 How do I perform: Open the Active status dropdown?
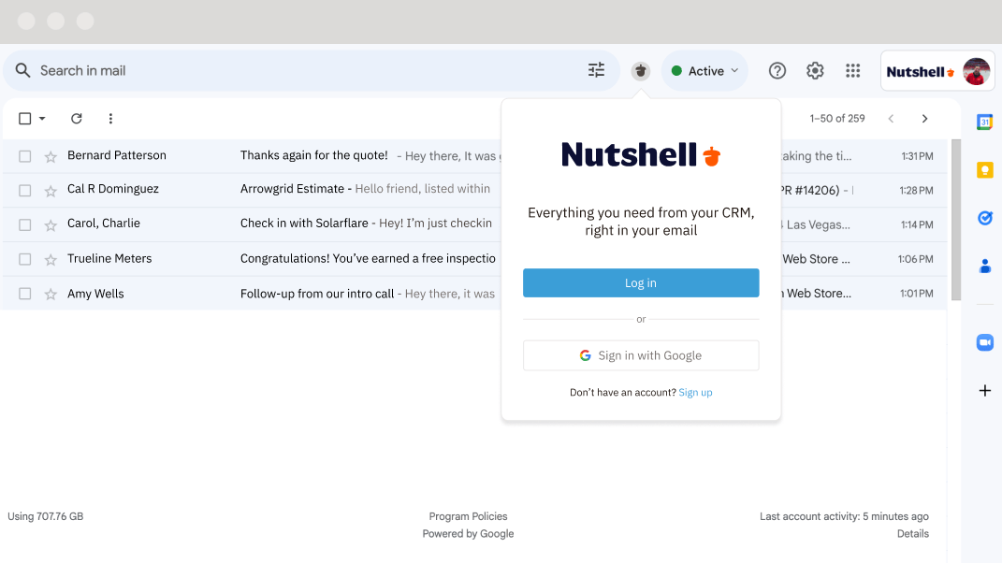[x=704, y=70]
